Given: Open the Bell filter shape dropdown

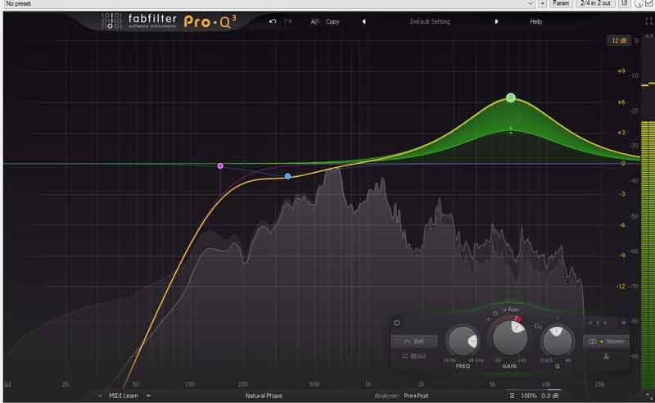Looking at the screenshot, I should [x=414, y=342].
